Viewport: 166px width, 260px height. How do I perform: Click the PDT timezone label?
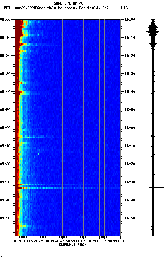[7, 8]
